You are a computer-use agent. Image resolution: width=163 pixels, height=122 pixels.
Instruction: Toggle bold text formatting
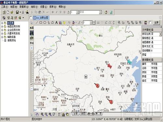(x=53, y=12)
